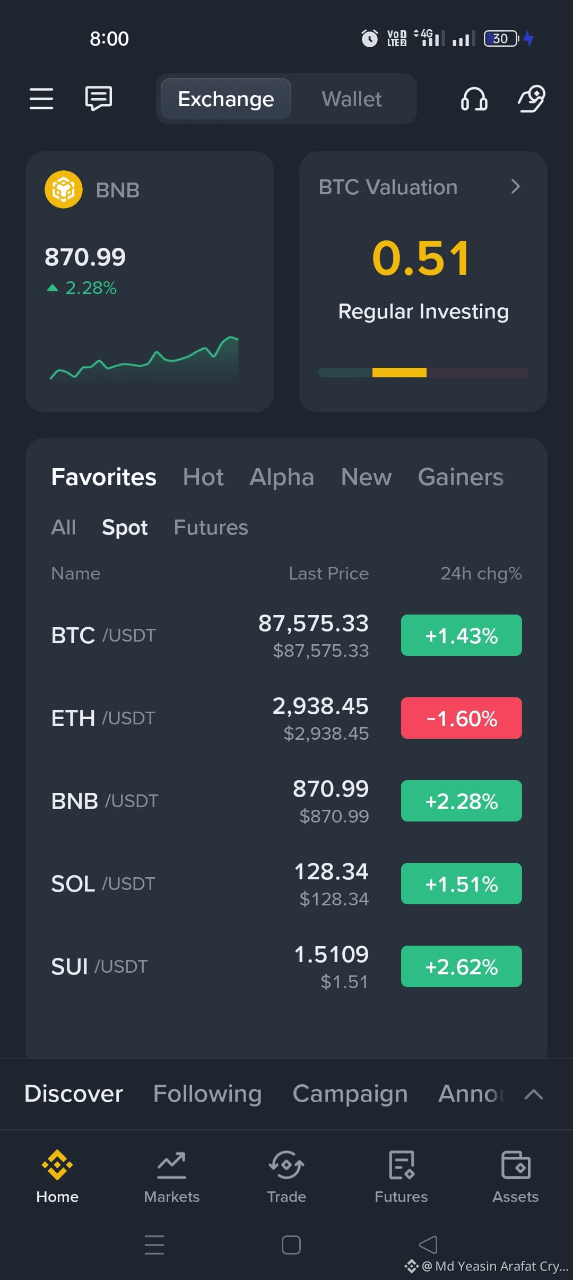The image size is (573, 1280).
Task: Open the hamburger menu icon
Action: tap(41, 99)
